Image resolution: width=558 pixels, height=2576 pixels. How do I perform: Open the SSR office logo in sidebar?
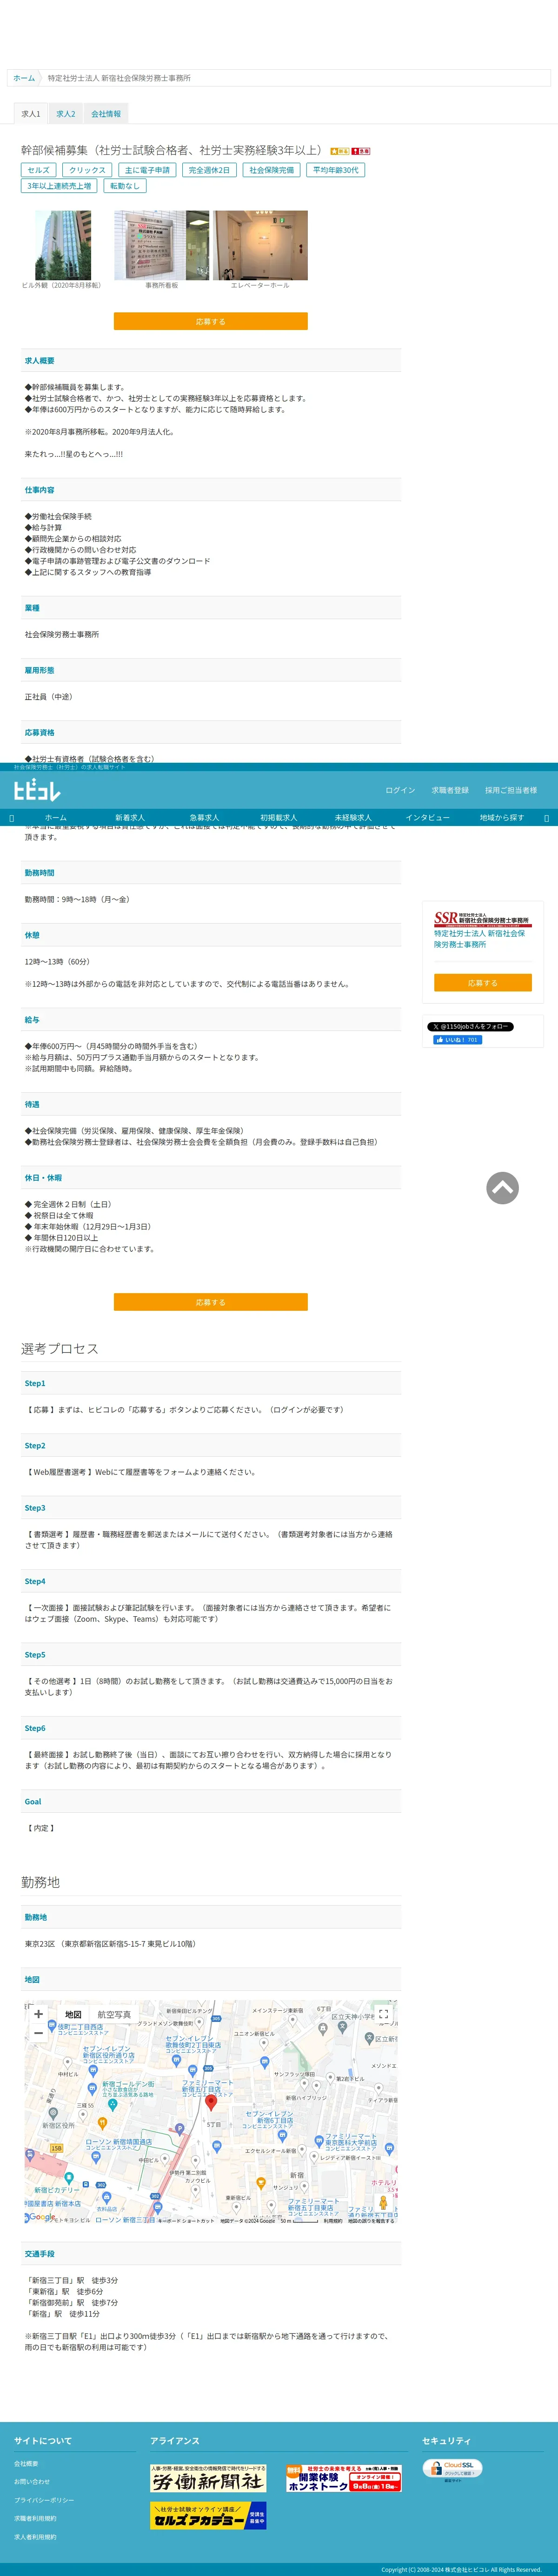[x=482, y=919]
